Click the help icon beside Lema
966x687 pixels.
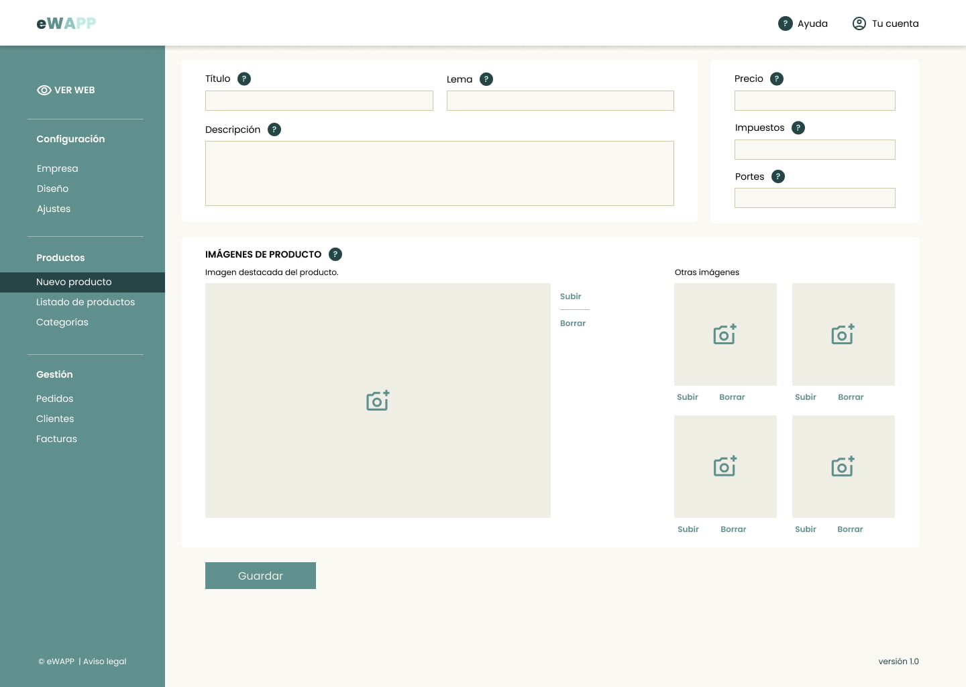(486, 79)
